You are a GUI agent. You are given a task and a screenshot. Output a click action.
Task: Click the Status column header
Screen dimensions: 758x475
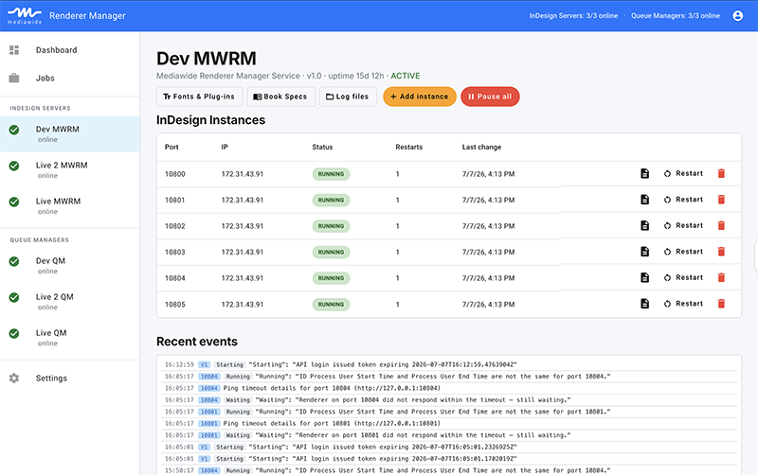322,147
